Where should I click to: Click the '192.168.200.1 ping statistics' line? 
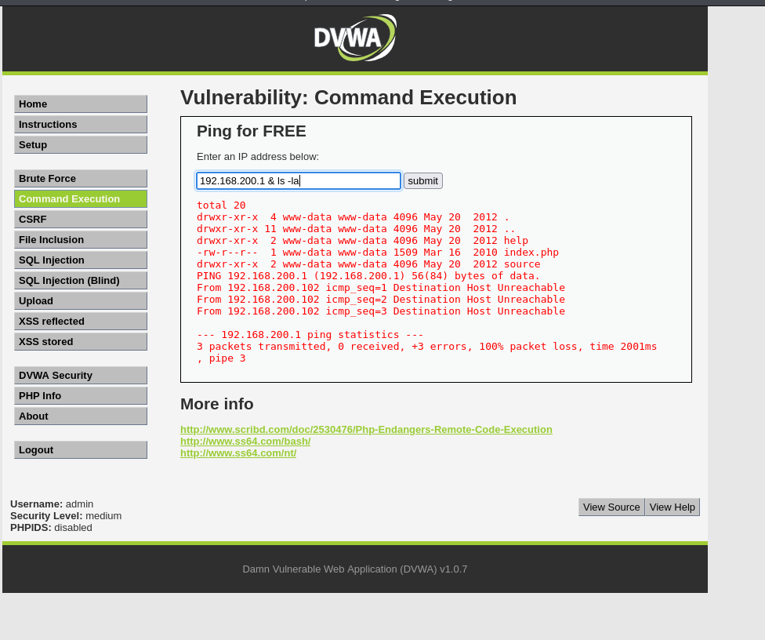[x=310, y=335]
